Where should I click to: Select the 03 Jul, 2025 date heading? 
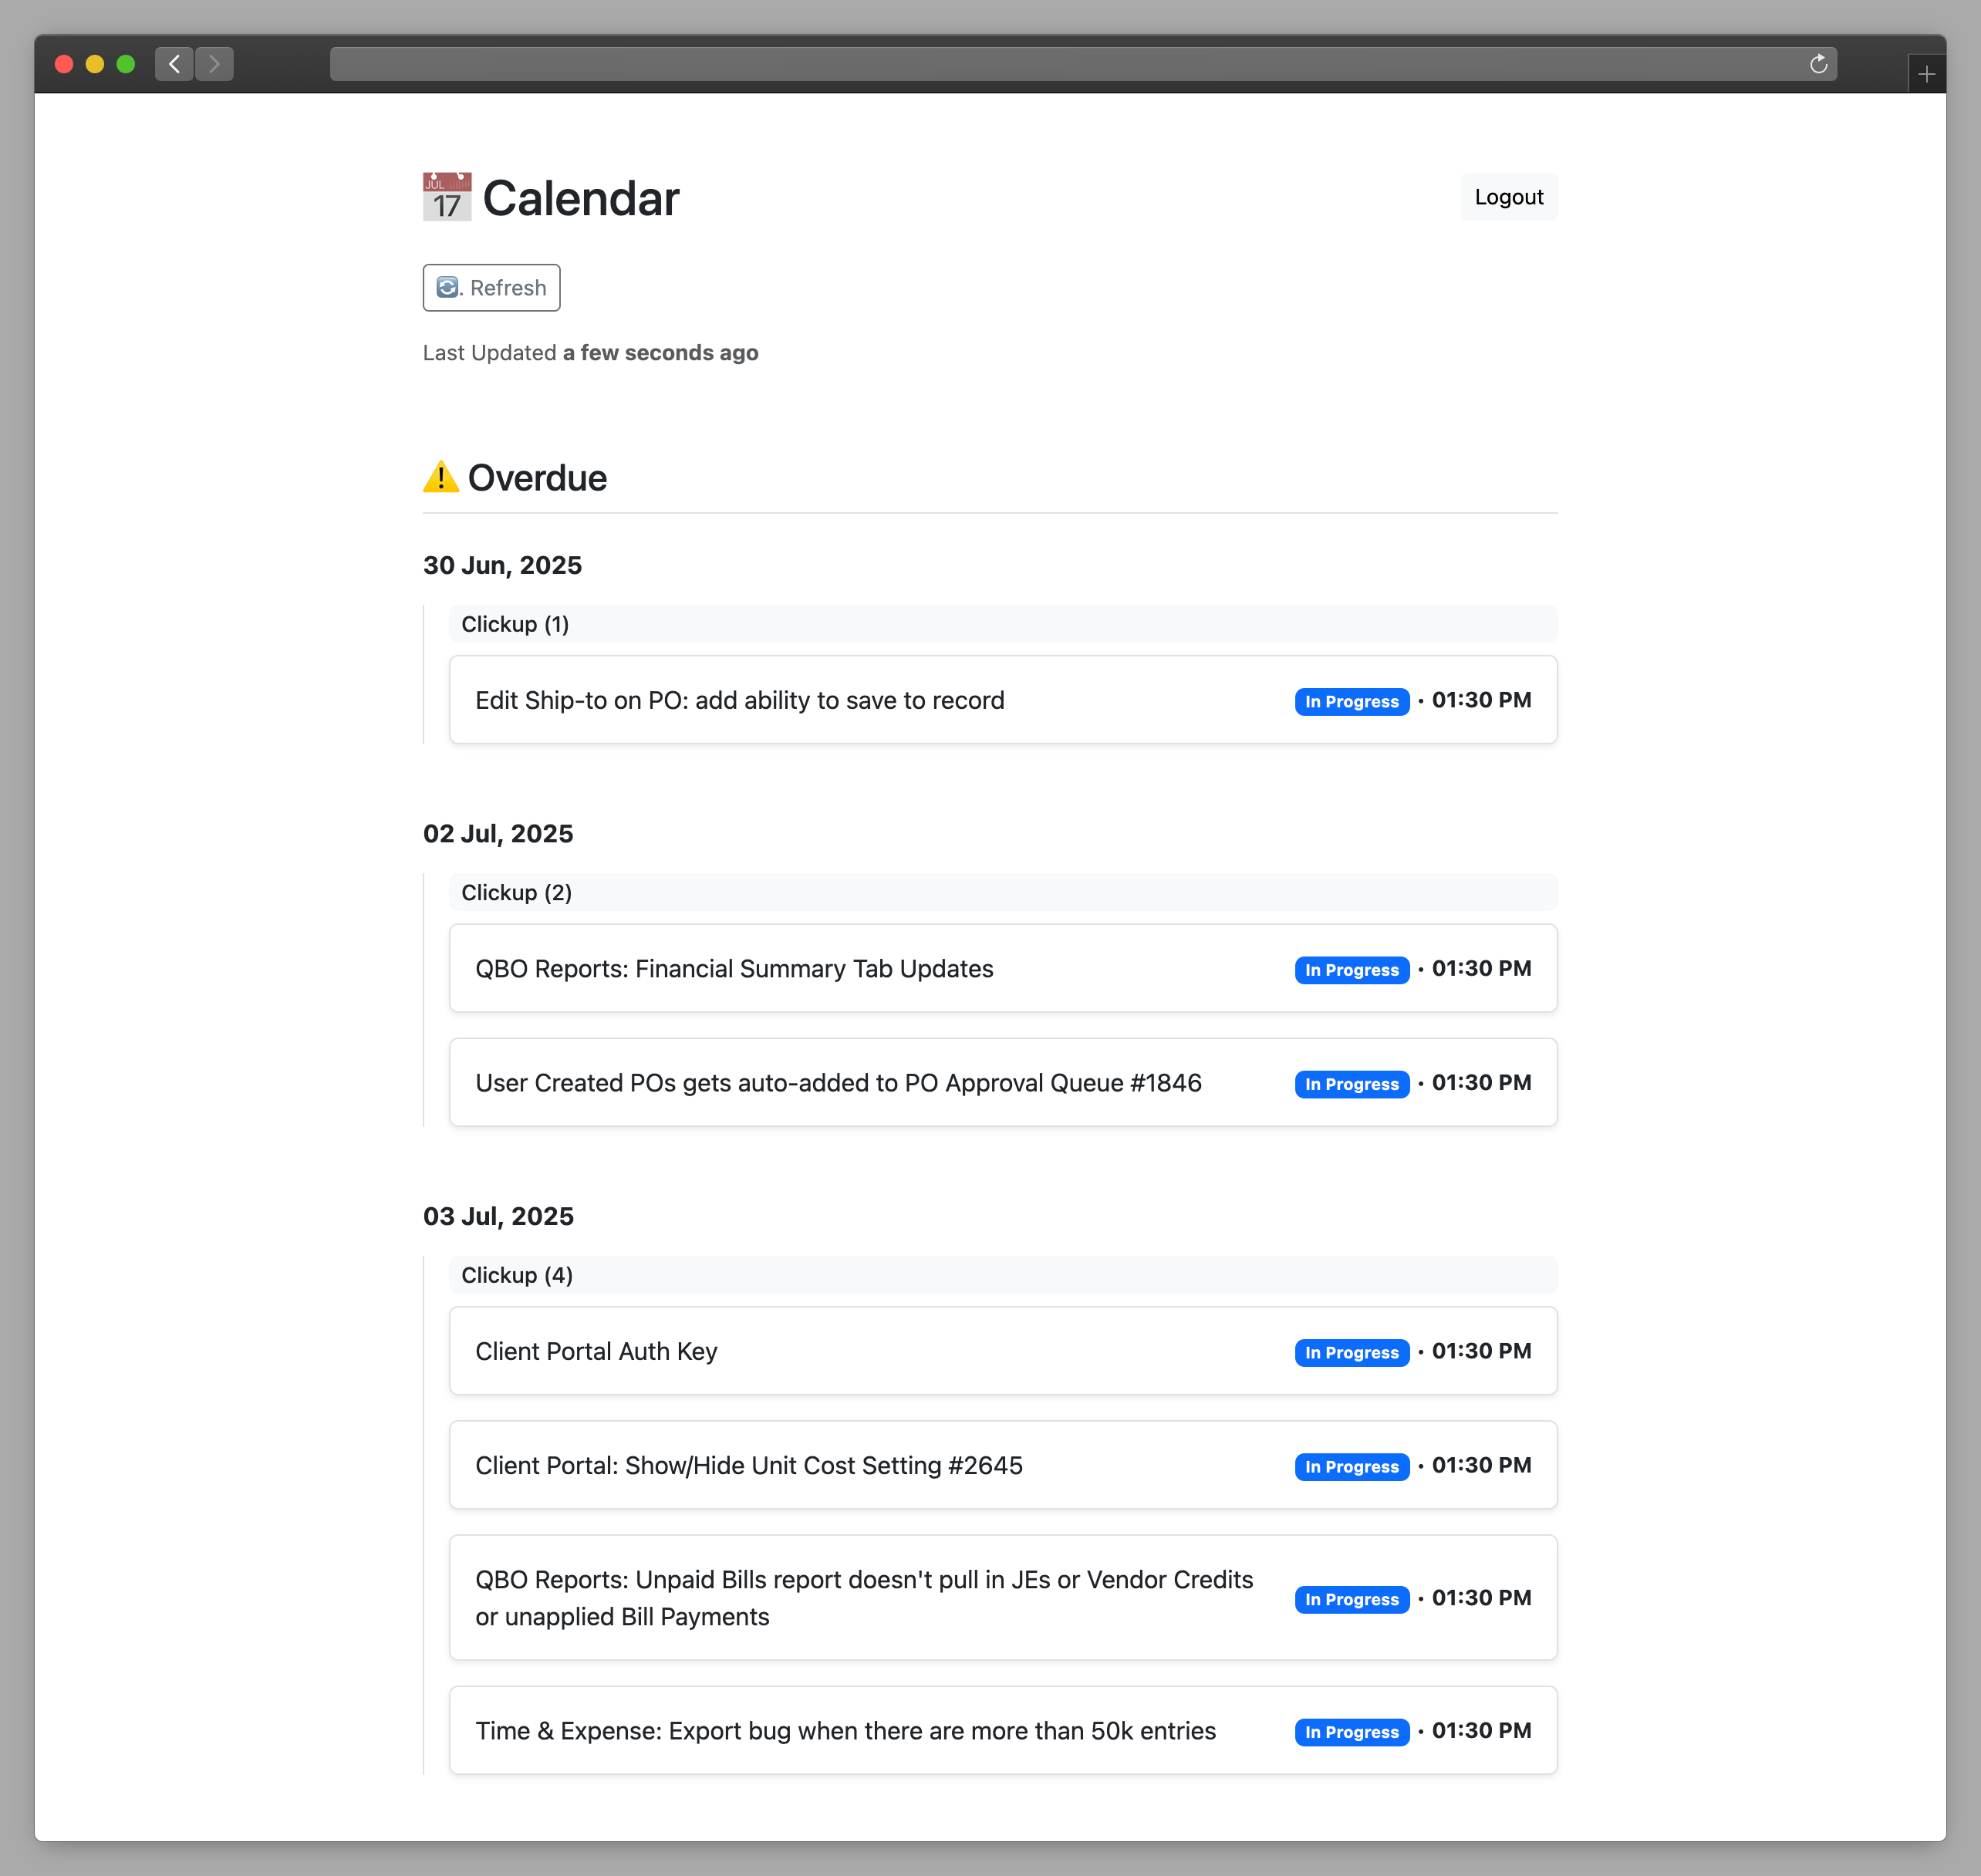(498, 1216)
